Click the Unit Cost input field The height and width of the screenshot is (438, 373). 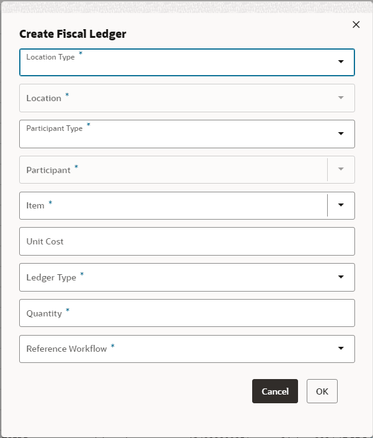tap(186, 241)
